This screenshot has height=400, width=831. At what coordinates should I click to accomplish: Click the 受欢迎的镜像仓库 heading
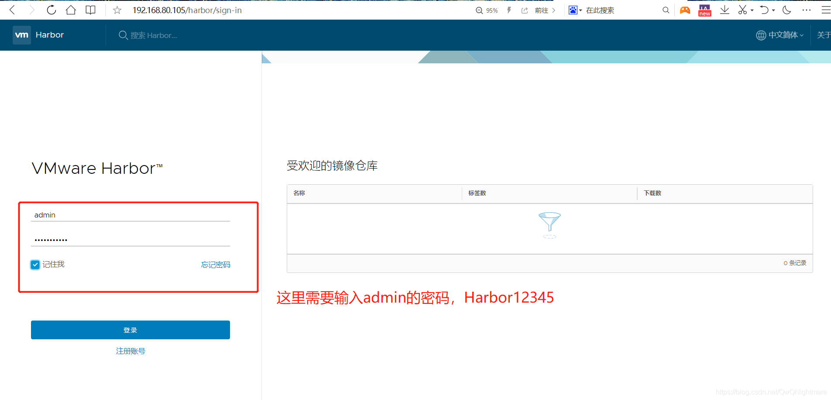(332, 166)
